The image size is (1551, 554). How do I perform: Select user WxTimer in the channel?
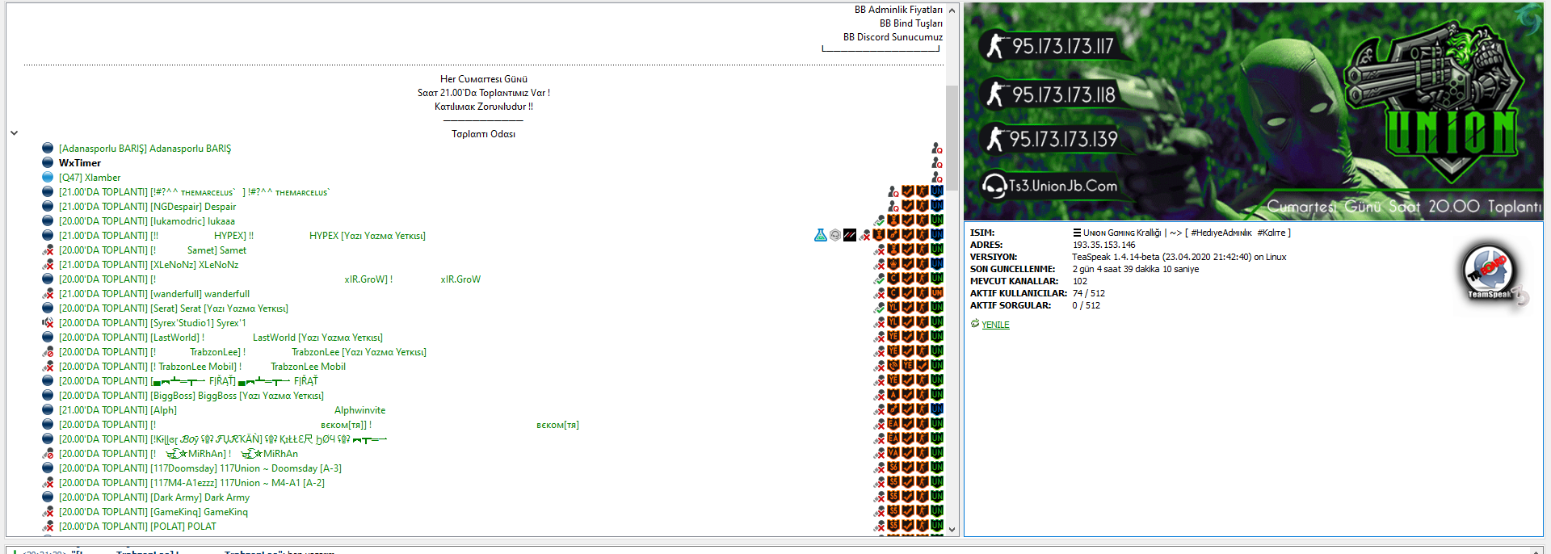coord(79,163)
